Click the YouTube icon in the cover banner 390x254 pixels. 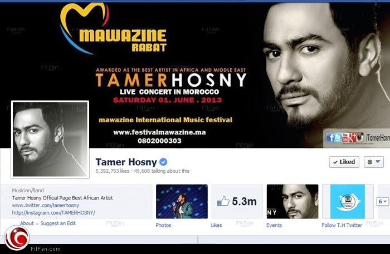coord(345,137)
